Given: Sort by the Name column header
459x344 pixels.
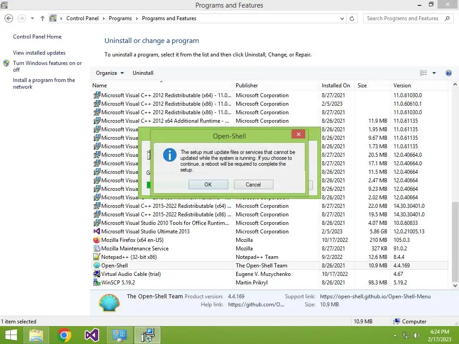Looking at the screenshot, I should (161, 86).
